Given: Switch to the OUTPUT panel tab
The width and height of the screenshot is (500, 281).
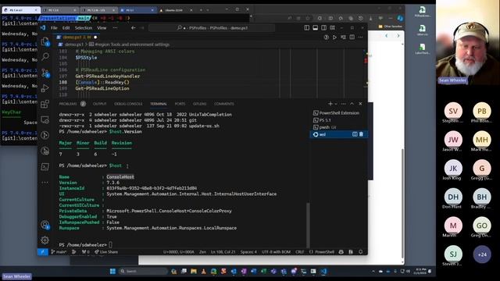Looking at the screenshot, I should click(x=99, y=104).
